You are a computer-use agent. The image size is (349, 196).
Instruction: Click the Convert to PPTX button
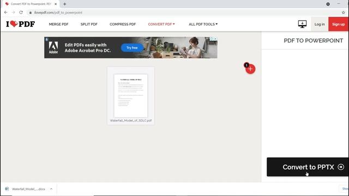(x=308, y=167)
